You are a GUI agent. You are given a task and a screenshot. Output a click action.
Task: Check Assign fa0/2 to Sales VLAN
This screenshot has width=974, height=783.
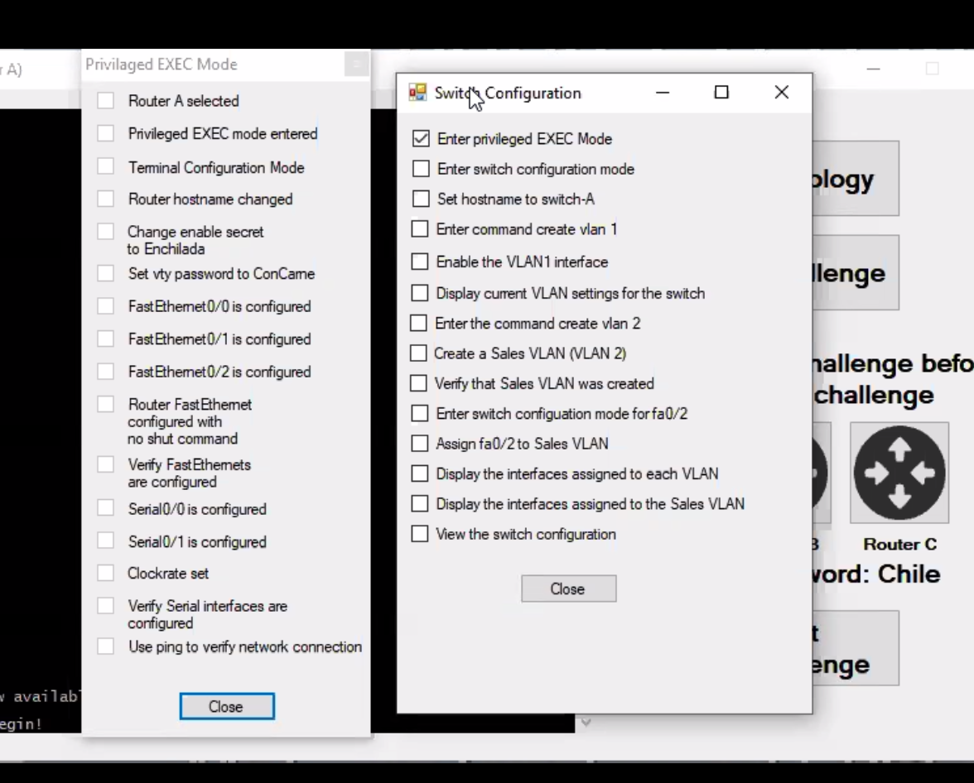(420, 444)
